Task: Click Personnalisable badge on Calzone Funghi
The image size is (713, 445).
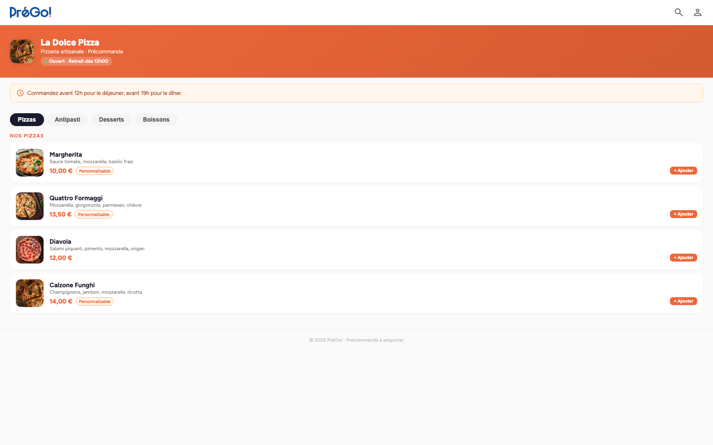Action: click(x=95, y=302)
